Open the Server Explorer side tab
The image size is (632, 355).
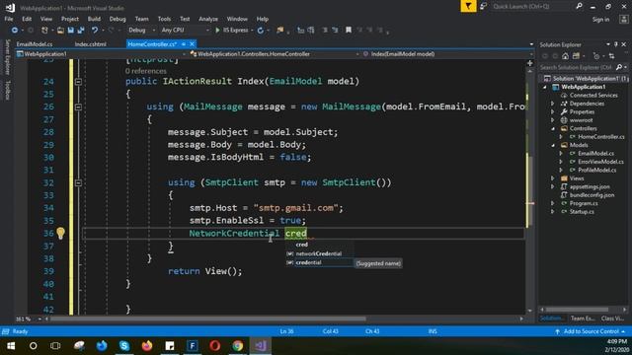(x=7, y=57)
